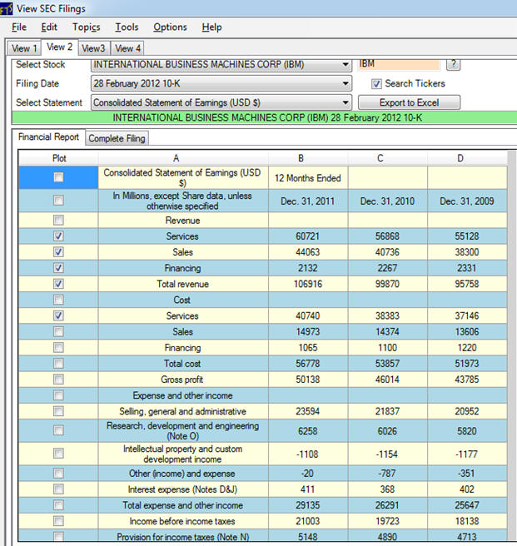
Task: Open the File menu
Action: click(19, 27)
